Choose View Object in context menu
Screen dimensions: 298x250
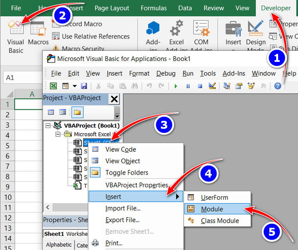coord(136,161)
